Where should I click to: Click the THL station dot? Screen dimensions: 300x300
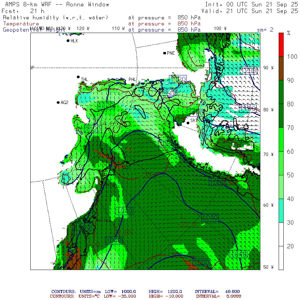tap(78, 77)
